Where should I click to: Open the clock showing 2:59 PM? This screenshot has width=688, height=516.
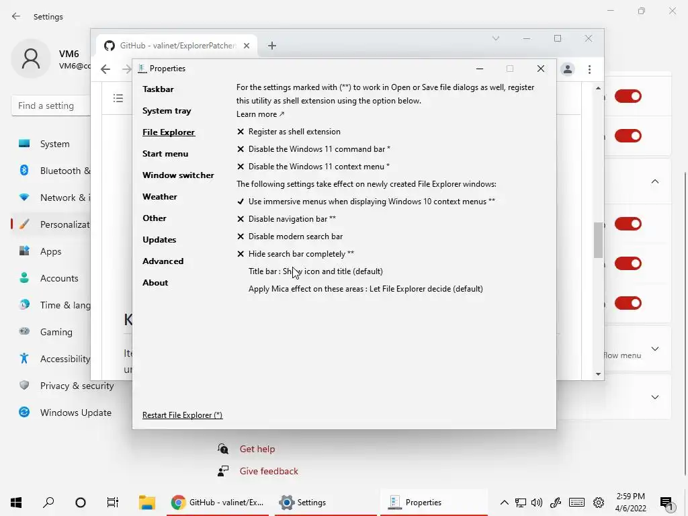(630, 502)
